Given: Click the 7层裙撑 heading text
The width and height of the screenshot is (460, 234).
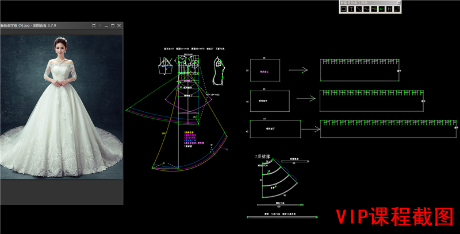Looking at the screenshot, I should 262,157.
